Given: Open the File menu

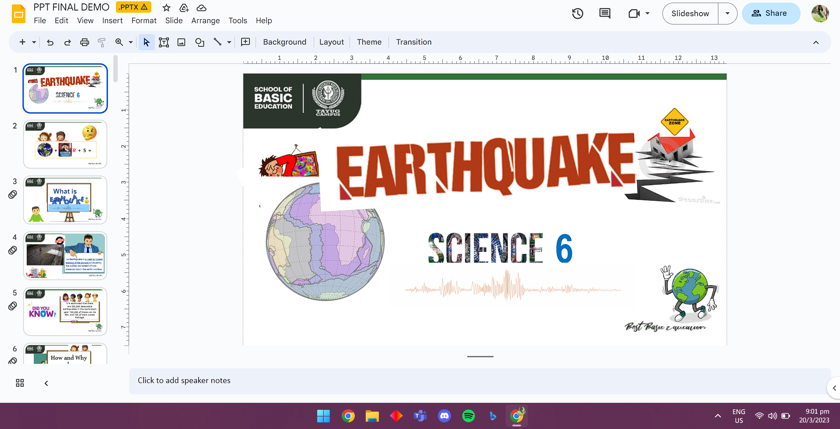Looking at the screenshot, I should click(40, 21).
